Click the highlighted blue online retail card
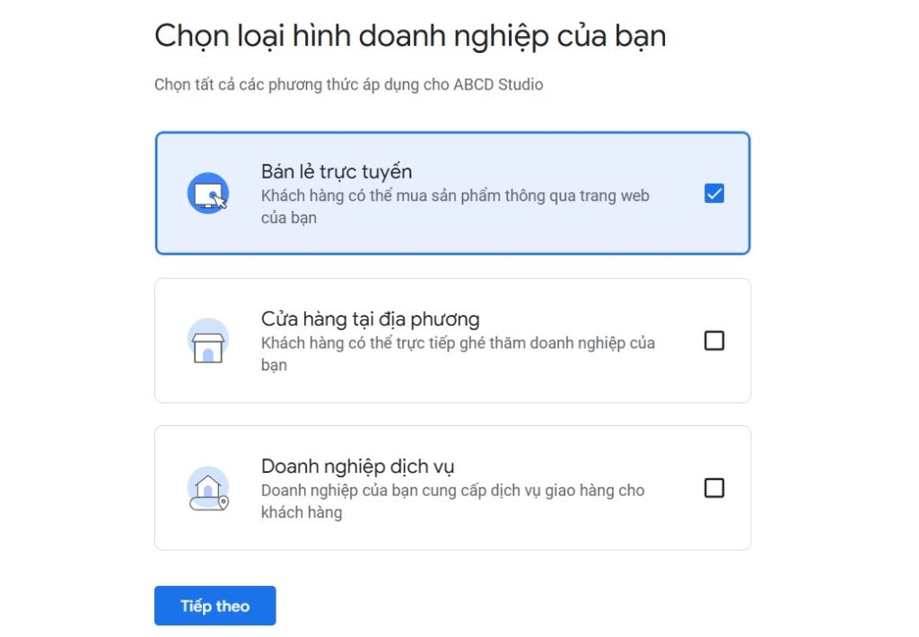 [x=452, y=194]
